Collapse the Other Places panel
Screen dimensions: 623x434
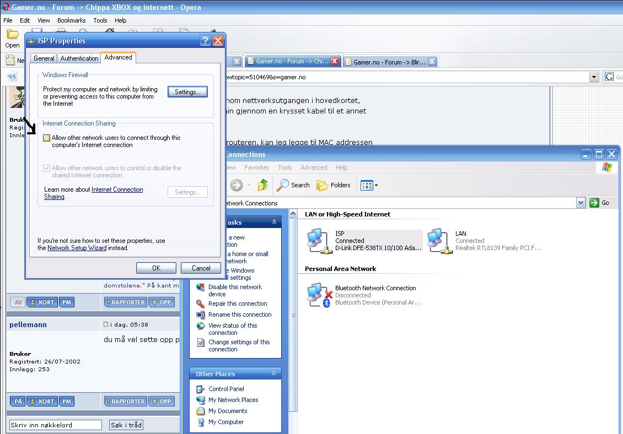coord(274,373)
